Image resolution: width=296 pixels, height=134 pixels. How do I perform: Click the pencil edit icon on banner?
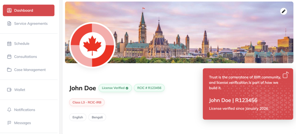[x=283, y=12]
